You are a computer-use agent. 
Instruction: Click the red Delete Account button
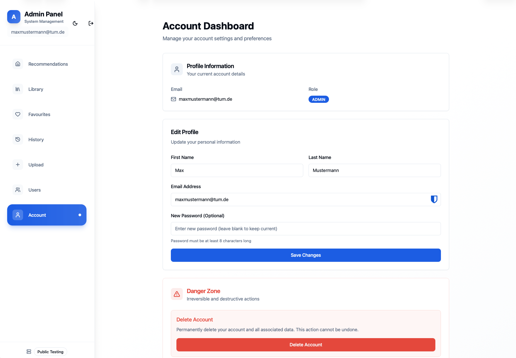[x=306, y=345]
